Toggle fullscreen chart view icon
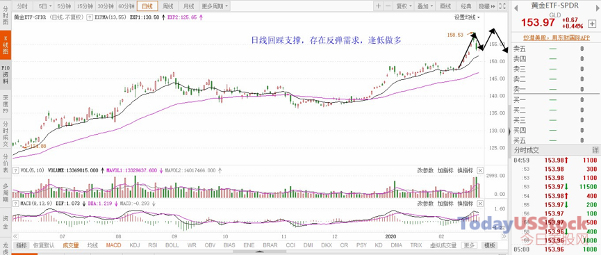This screenshot has width=601, height=255. pos(502,6)
